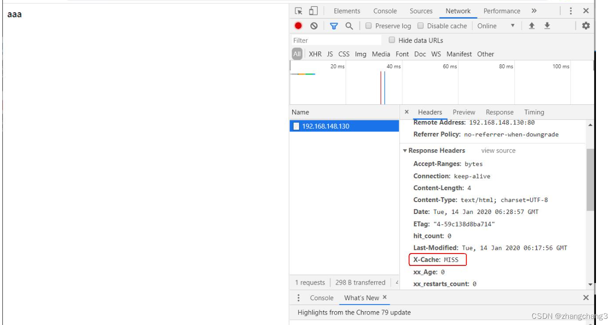Close the What's New drawer tab
Viewport: 615px width, 325px height.
[385, 297]
